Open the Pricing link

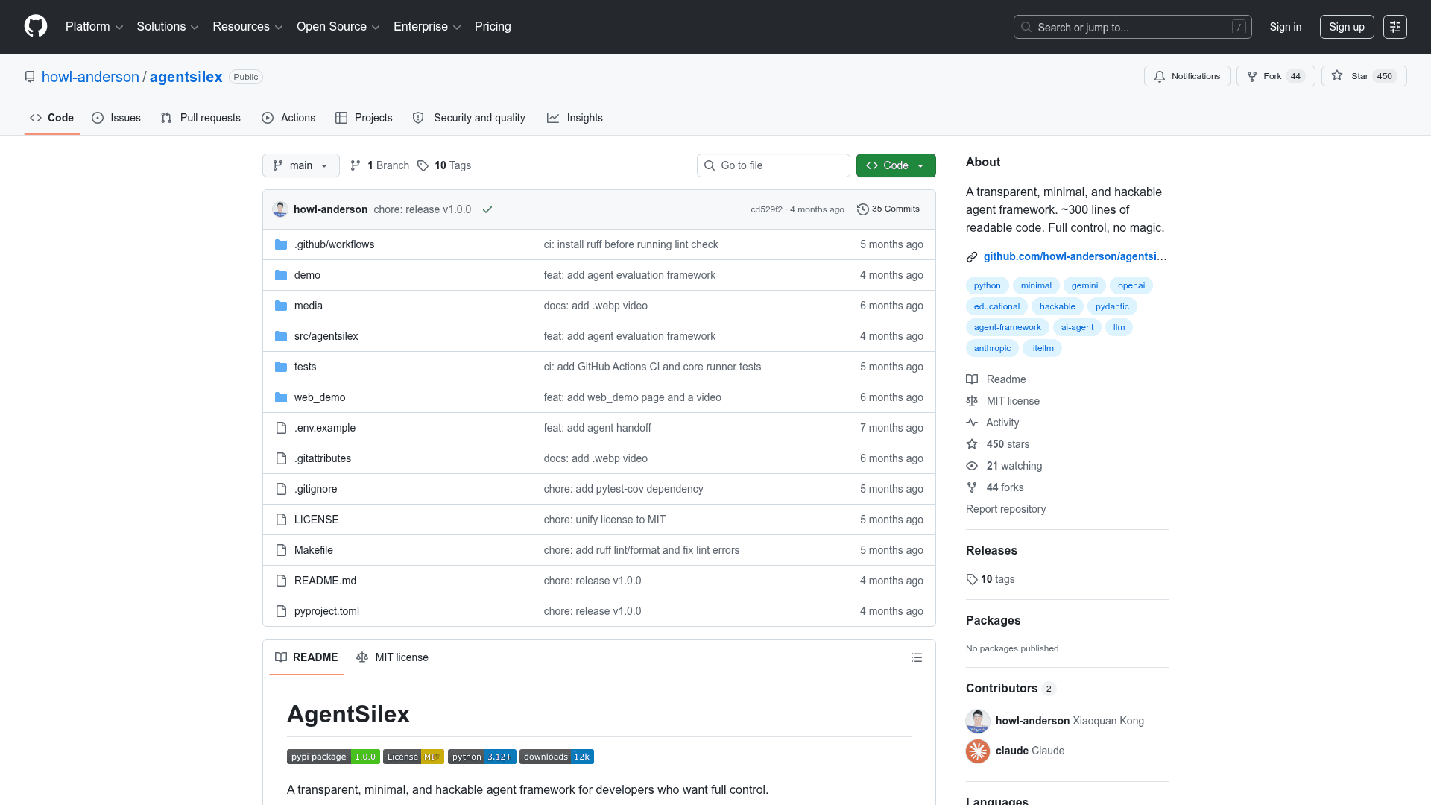(493, 27)
